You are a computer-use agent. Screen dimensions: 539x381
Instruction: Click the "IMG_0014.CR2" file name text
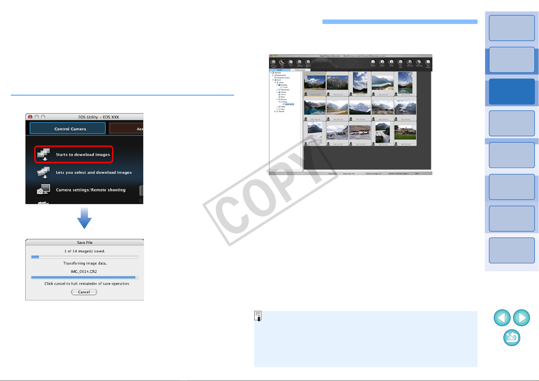point(84,272)
